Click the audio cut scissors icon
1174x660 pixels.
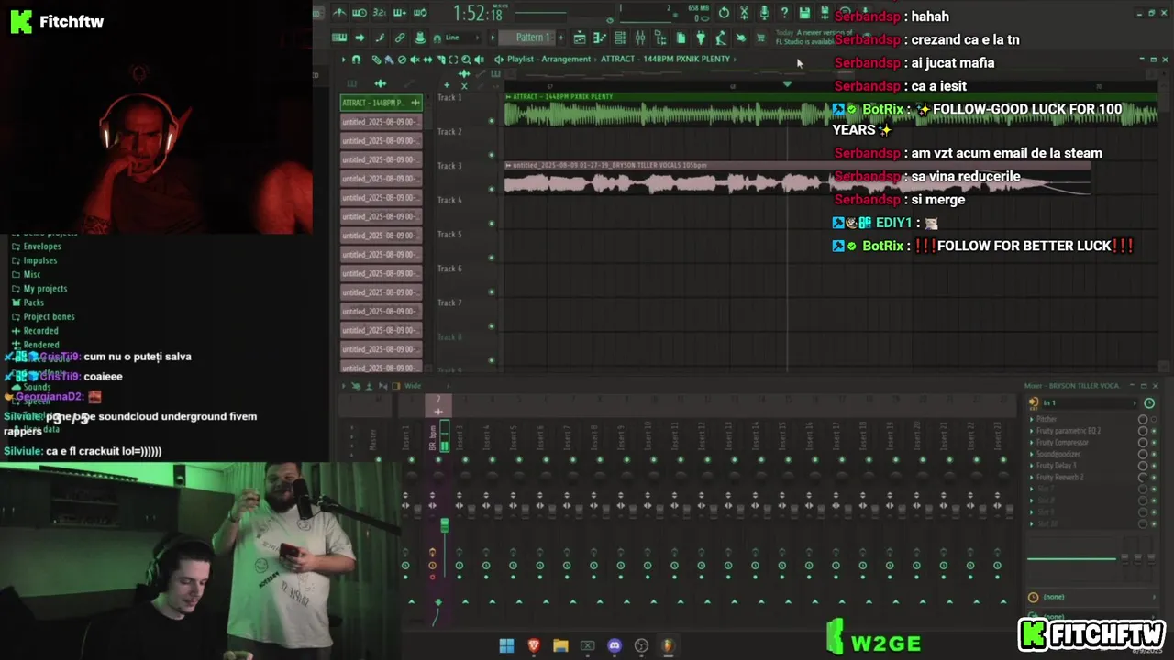(x=744, y=13)
